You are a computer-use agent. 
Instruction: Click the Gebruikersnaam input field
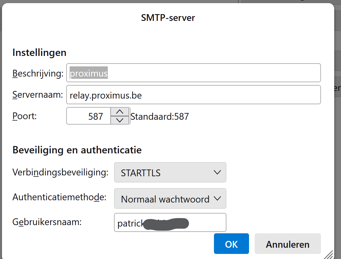pos(170,223)
